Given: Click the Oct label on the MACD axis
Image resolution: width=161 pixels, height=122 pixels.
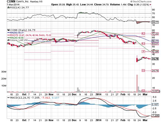Looking at the screenshot, I should coord(24,120).
